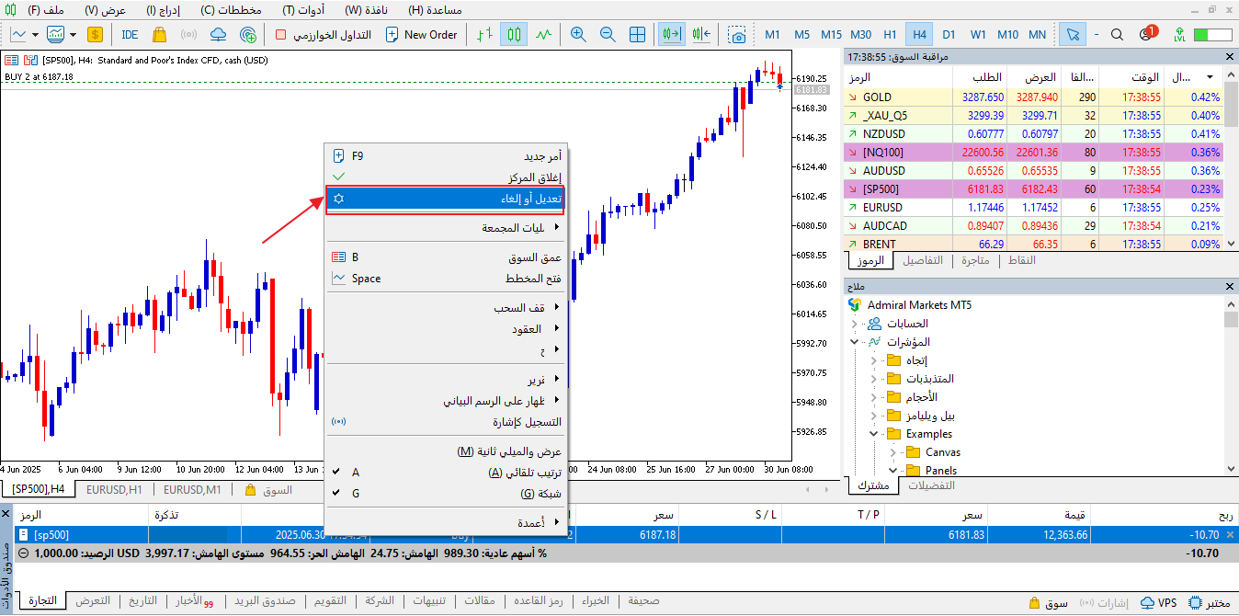Select the [NQ100] symbol row
The height and width of the screenshot is (616, 1239).
click(1034, 152)
